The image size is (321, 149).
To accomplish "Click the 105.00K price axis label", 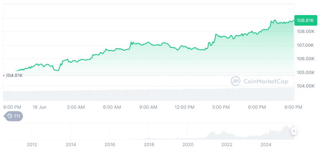I will coord(305,72).
